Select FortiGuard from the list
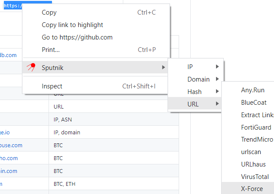This screenshot has width=274, height=194. [x=256, y=127]
